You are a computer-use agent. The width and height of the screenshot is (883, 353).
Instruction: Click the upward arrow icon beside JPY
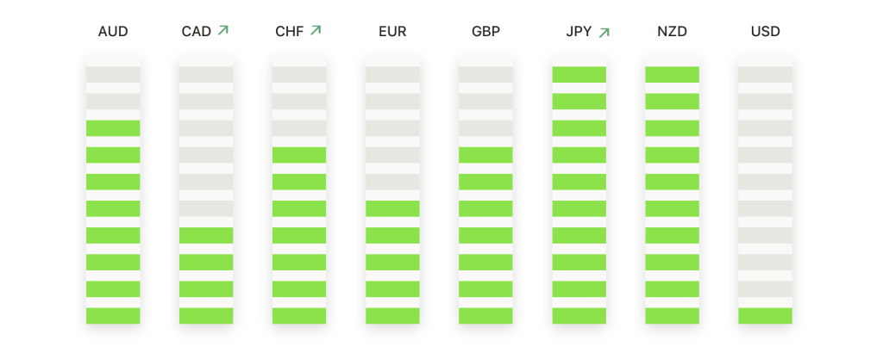[x=604, y=32]
